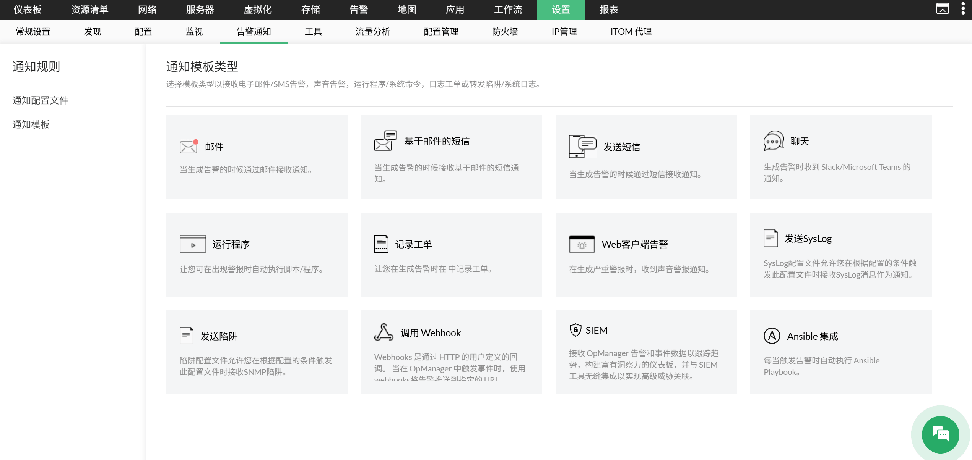Select the SIEM template title

tap(597, 330)
